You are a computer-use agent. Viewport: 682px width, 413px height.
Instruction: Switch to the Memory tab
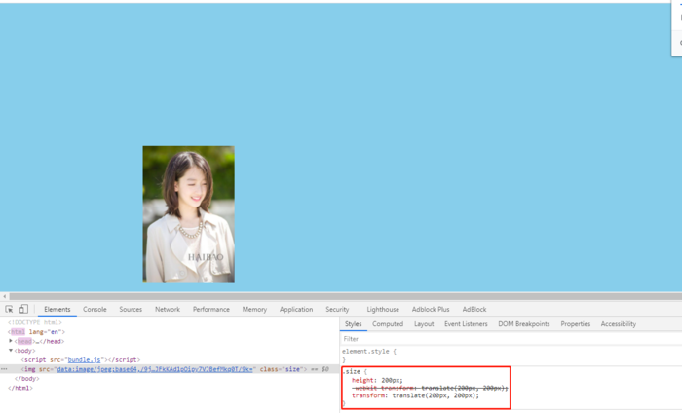click(x=254, y=309)
